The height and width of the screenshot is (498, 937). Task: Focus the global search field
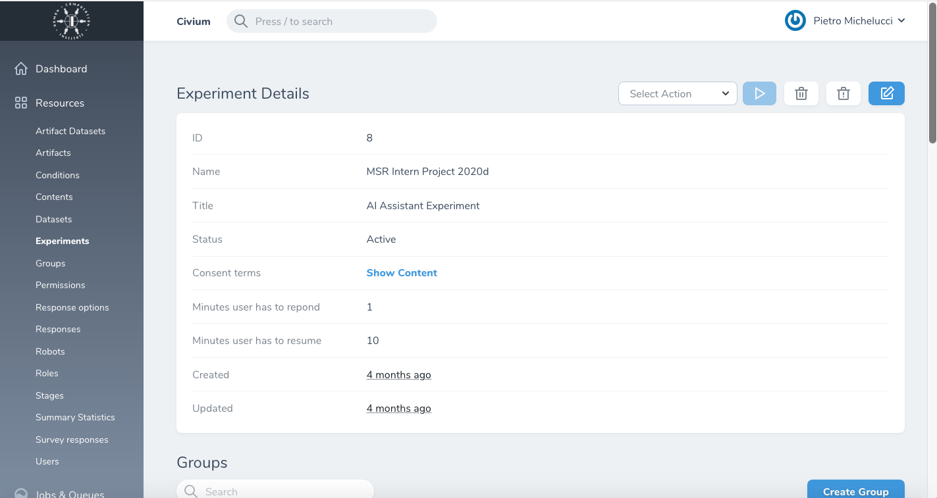coord(332,21)
